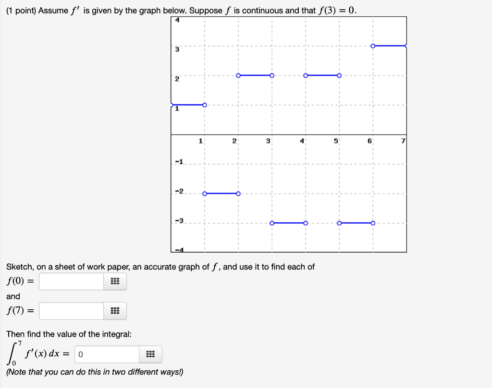Click the open circle at point (2, -2)
This screenshot has height=388, width=492.
[238, 193]
